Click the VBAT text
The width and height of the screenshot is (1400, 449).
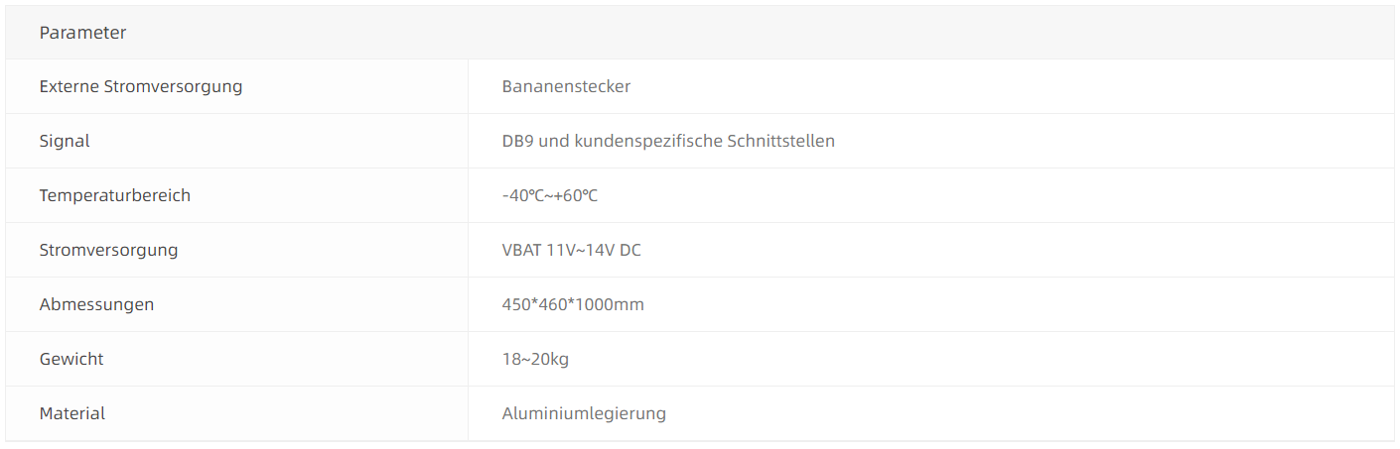point(521,250)
